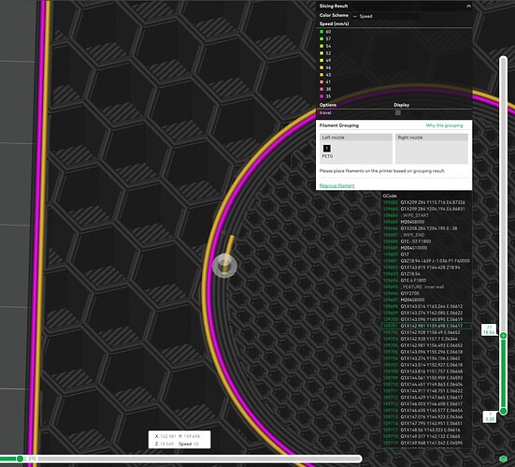The width and height of the screenshot is (515, 467).
Task: Click the nozzle tool position marker
Action: coord(224,266)
